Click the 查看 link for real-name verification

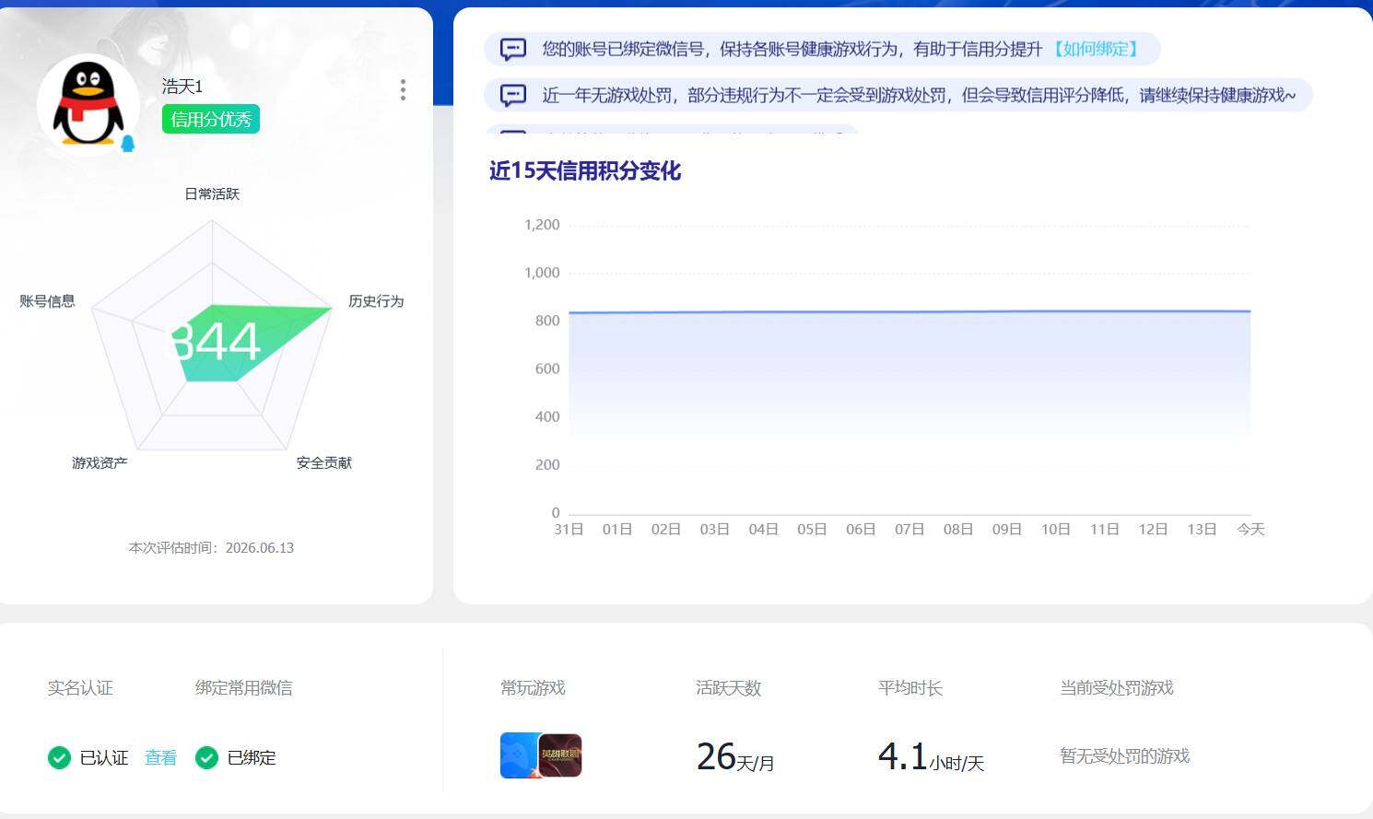coord(160,757)
